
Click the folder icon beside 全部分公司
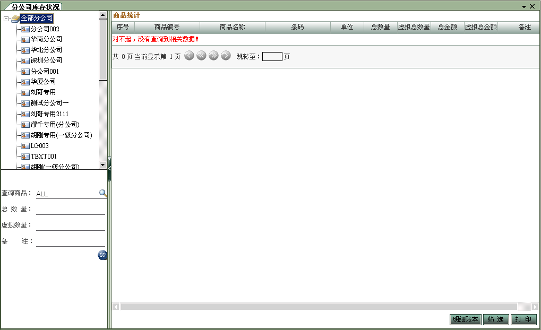click(14, 18)
